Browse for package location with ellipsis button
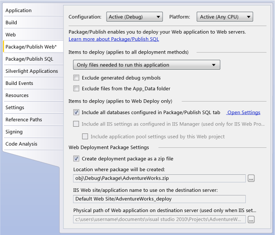Viewport: 275px width, 235px height. point(251,178)
